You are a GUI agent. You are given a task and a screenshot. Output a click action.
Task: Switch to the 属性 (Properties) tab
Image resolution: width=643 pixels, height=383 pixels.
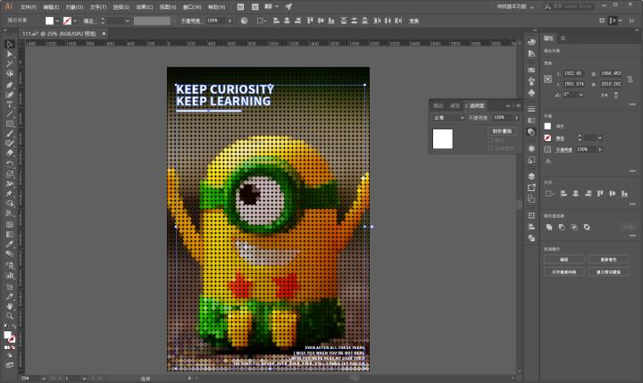click(548, 39)
